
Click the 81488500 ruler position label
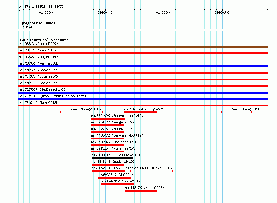pyautogui.click(x=163, y=12)
